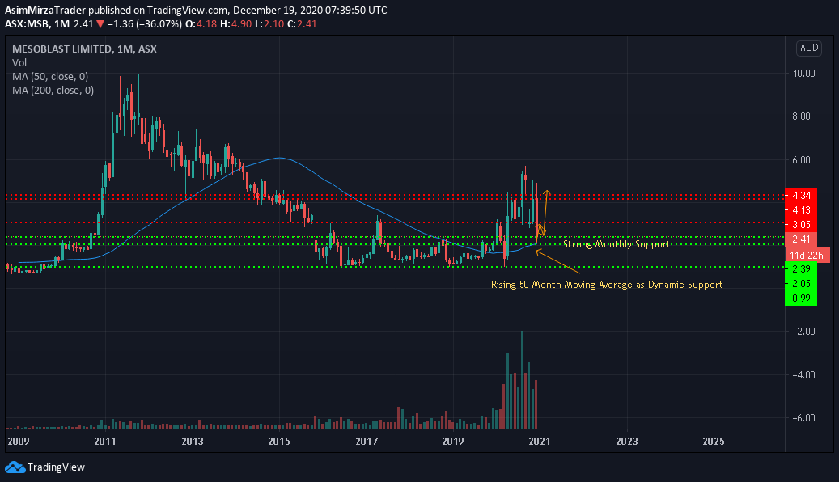Click the 2017 time axis label

tap(367, 442)
